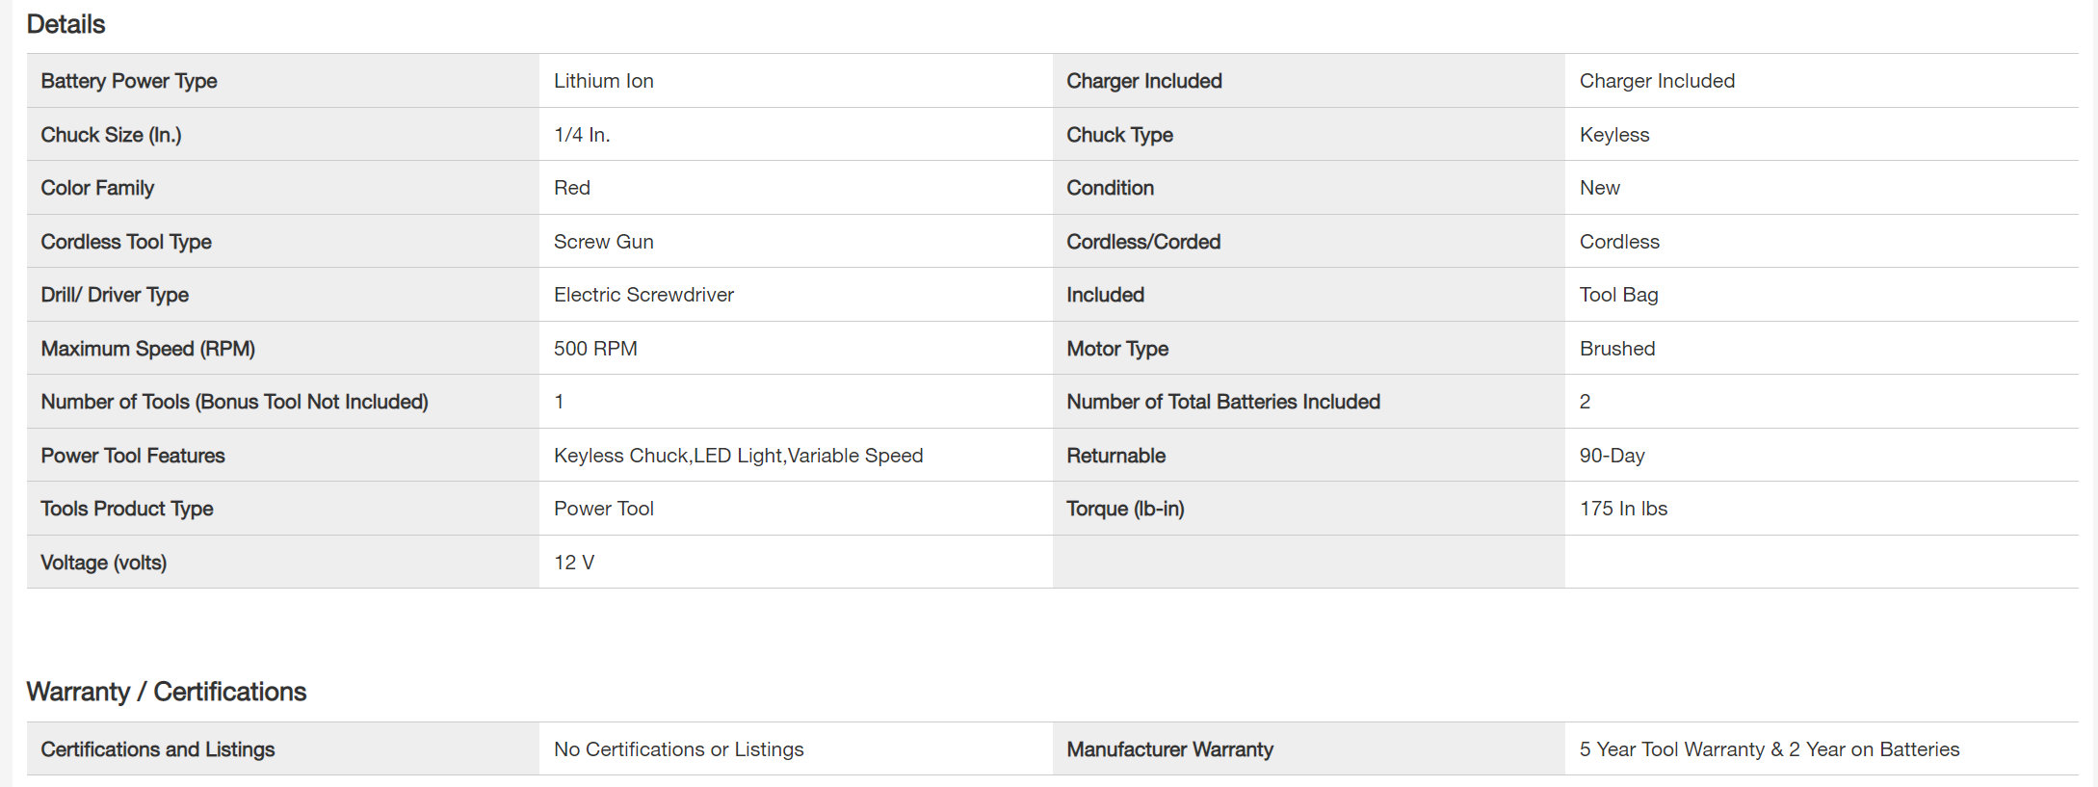Select the Lithium Ion value cell
The image size is (2098, 787).
(x=603, y=81)
